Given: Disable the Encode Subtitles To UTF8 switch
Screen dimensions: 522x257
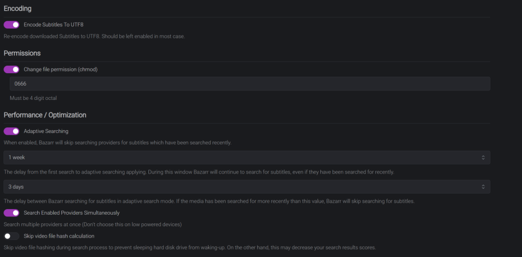Looking at the screenshot, I should (x=11, y=25).
